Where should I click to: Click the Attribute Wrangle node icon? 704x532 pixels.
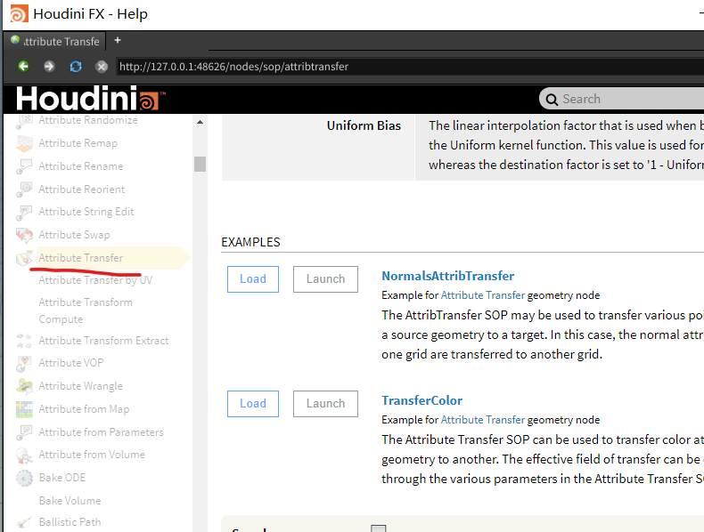click(x=24, y=386)
